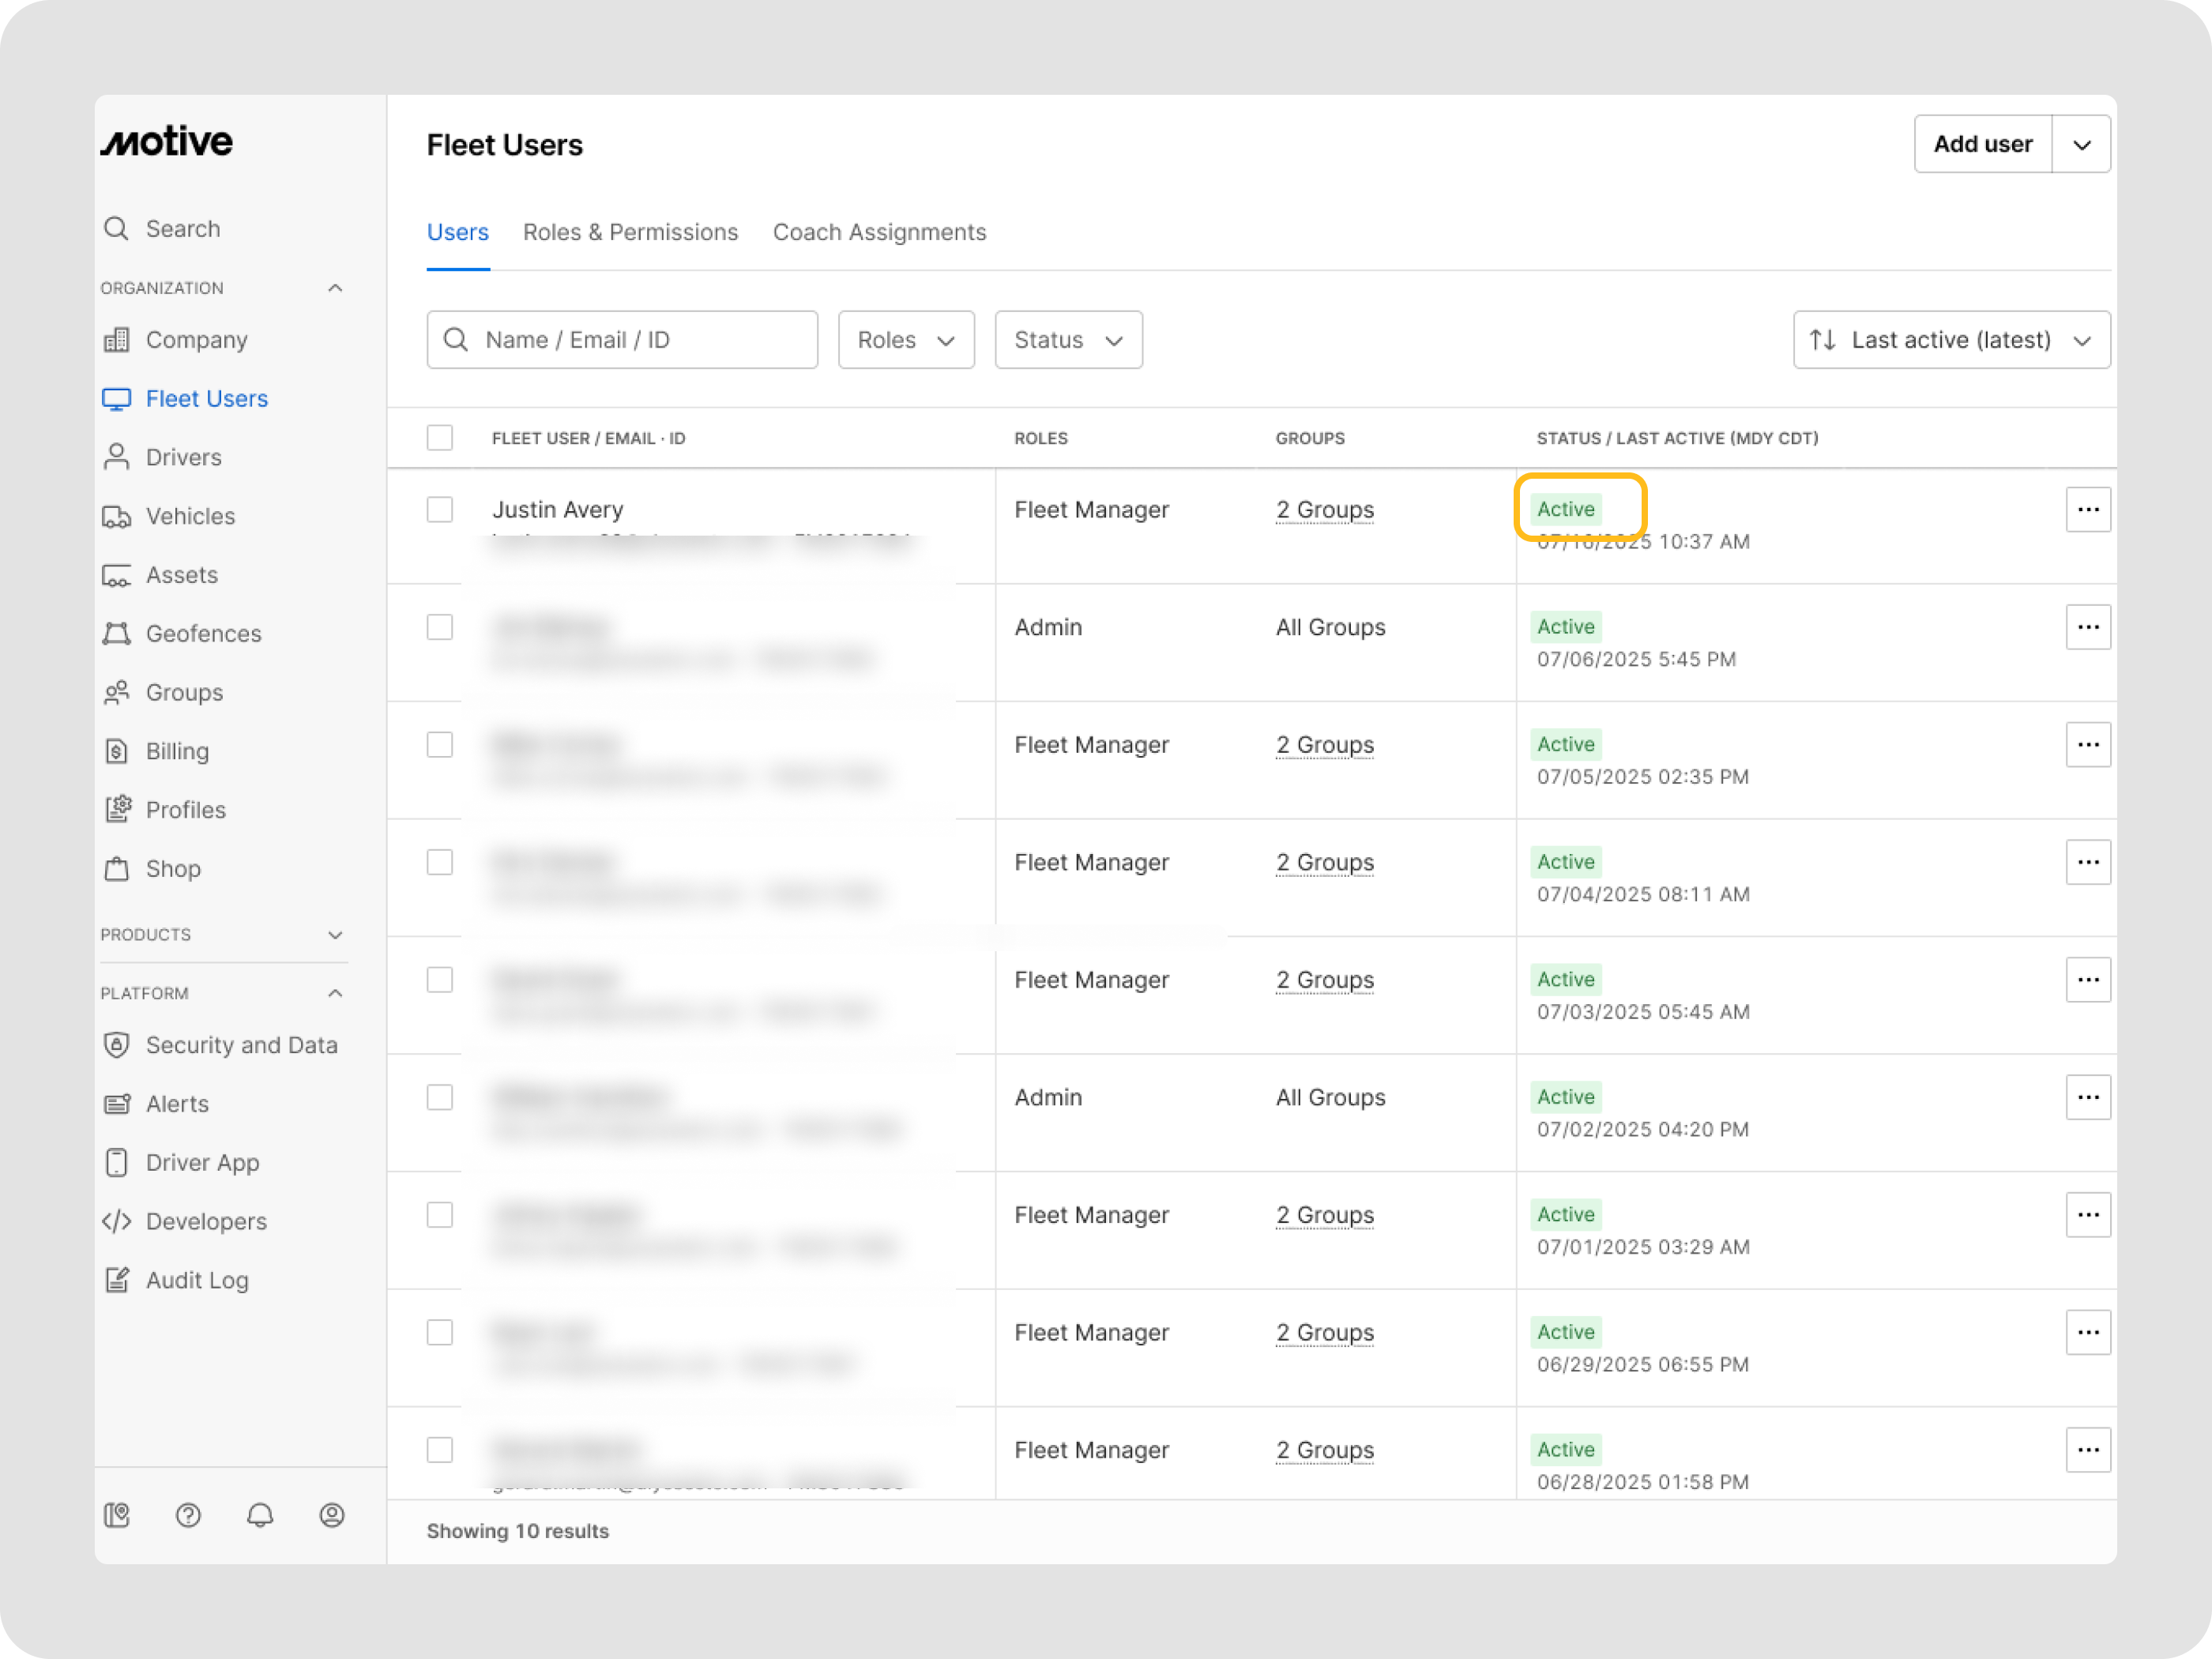Expand the Add user dropdown arrow
This screenshot has height=1659, width=2212.
(2082, 145)
